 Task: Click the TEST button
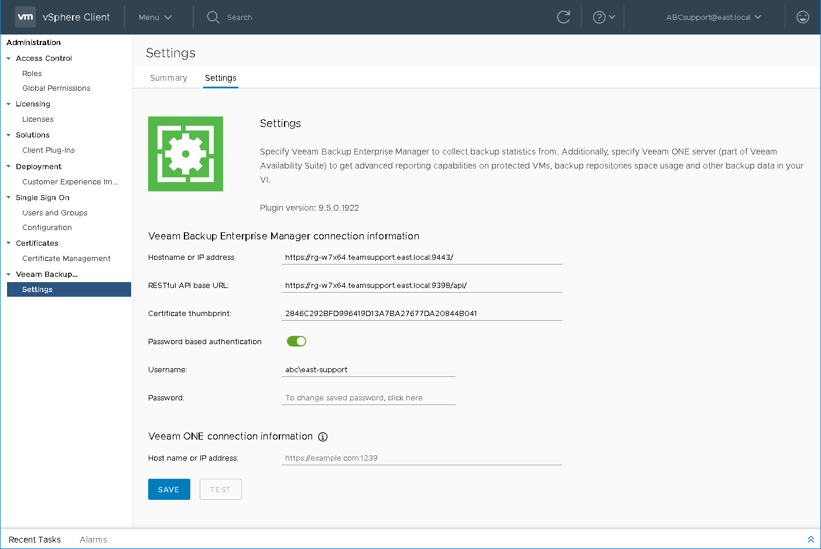tap(221, 489)
